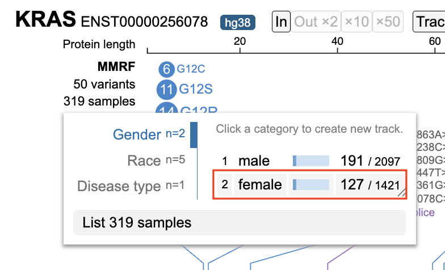Click the G12C variant label
The height and width of the screenshot is (270, 445).
tap(191, 69)
